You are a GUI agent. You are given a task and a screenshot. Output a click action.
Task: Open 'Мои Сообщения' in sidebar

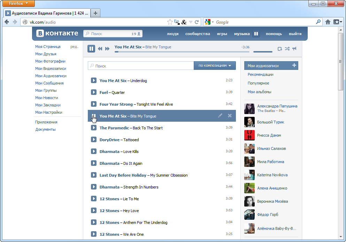point(49,83)
